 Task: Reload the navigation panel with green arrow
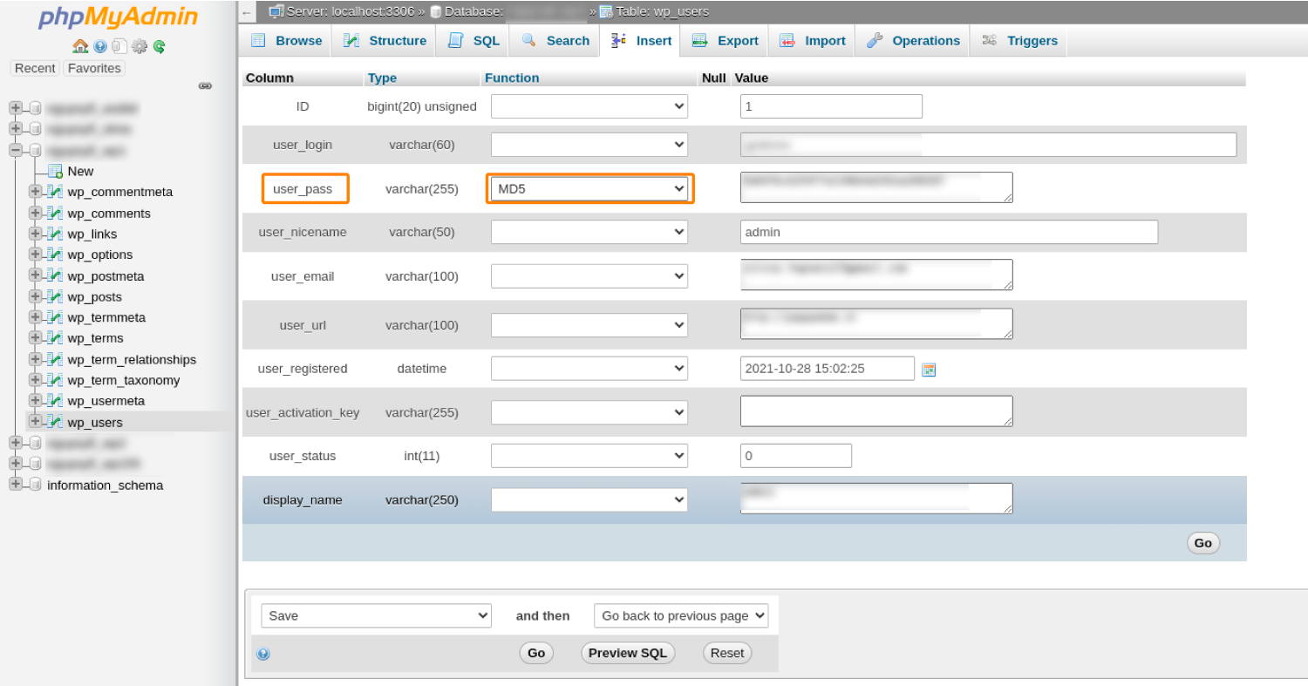point(159,46)
